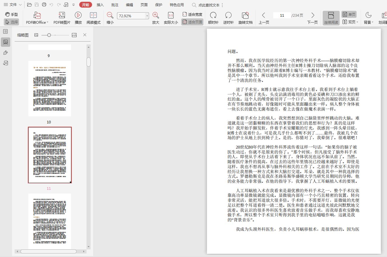The width and height of the screenshot is (387, 257).
Task: Switch to the 保护 ribbon tab
Action: pos(159,5)
